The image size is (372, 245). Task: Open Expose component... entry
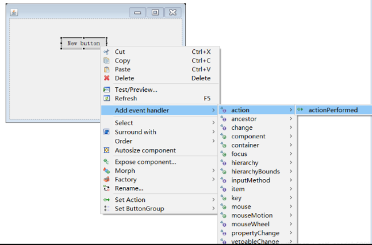[159, 162]
